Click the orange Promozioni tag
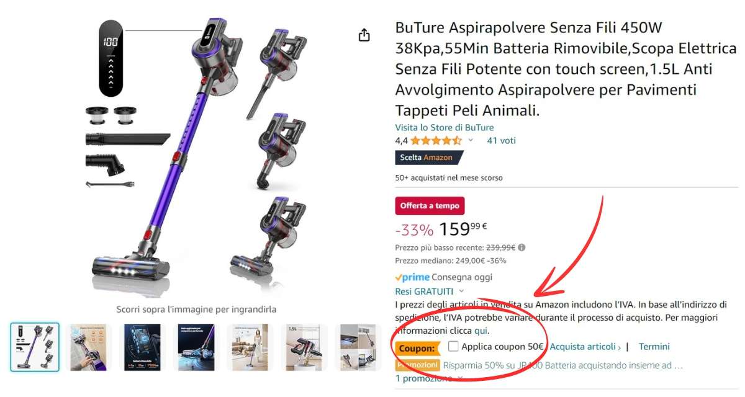 coord(417,365)
